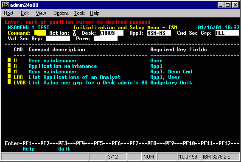Click the 'Application maintenance' description text
This screenshot has height=162, width=241.
(63, 66)
